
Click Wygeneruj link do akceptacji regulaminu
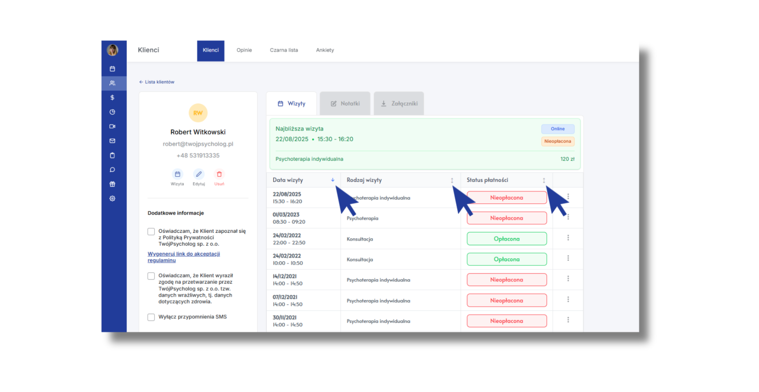184,257
